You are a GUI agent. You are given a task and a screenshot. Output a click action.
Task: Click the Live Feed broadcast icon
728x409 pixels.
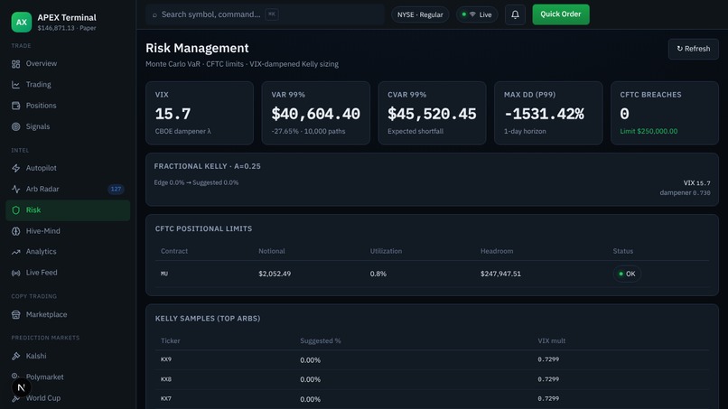[15, 273]
